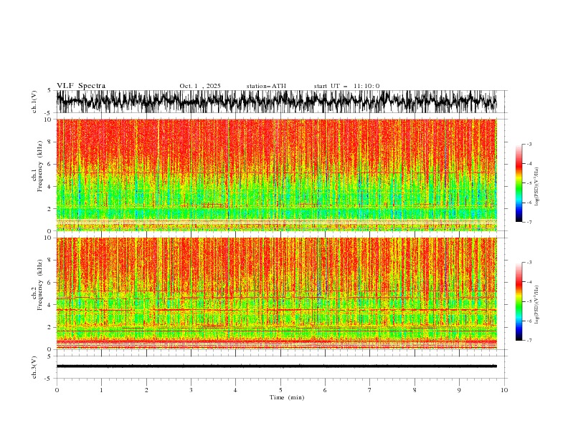The width and height of the screenshot is (568, 438).
Task: Click the "ch.1 Frequency (kHz)" axis label
Action: point(37,175)
